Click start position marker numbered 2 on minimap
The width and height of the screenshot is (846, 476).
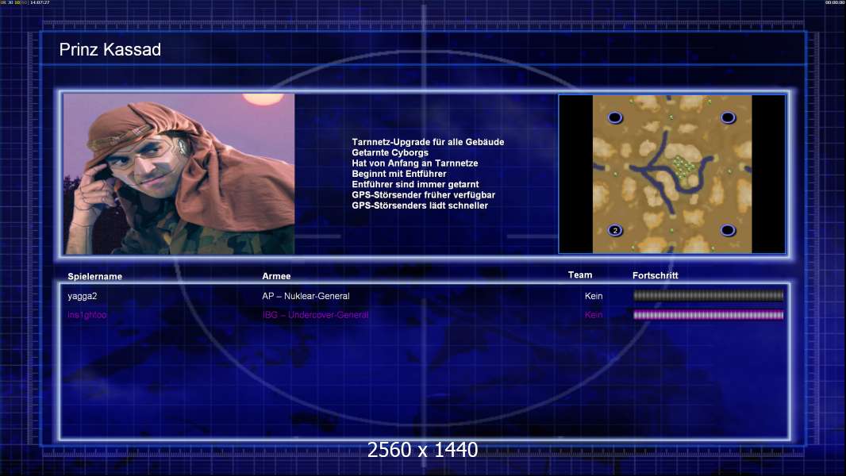point(615,231)
